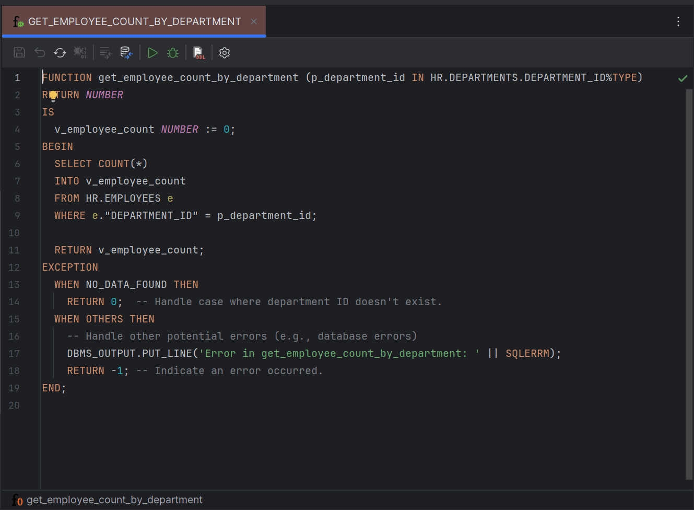The image size is (694, 510).
Task: Click the editor scrollbar on the right
Action: click(x=689, y=209)
